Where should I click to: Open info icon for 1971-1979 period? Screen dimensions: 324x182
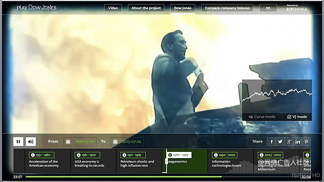coord(124,155)
